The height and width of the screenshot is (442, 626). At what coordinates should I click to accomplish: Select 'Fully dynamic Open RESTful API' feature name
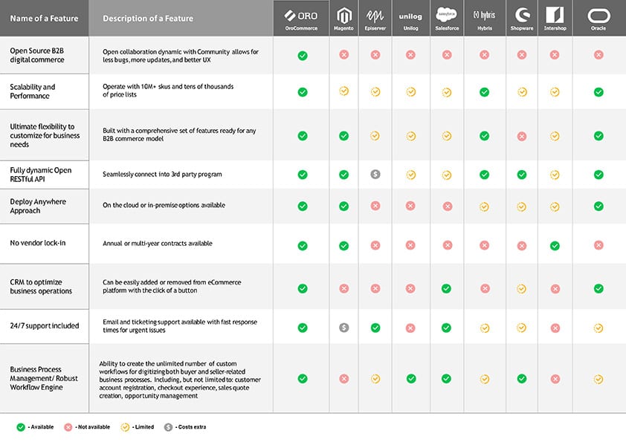coord(41,175)
